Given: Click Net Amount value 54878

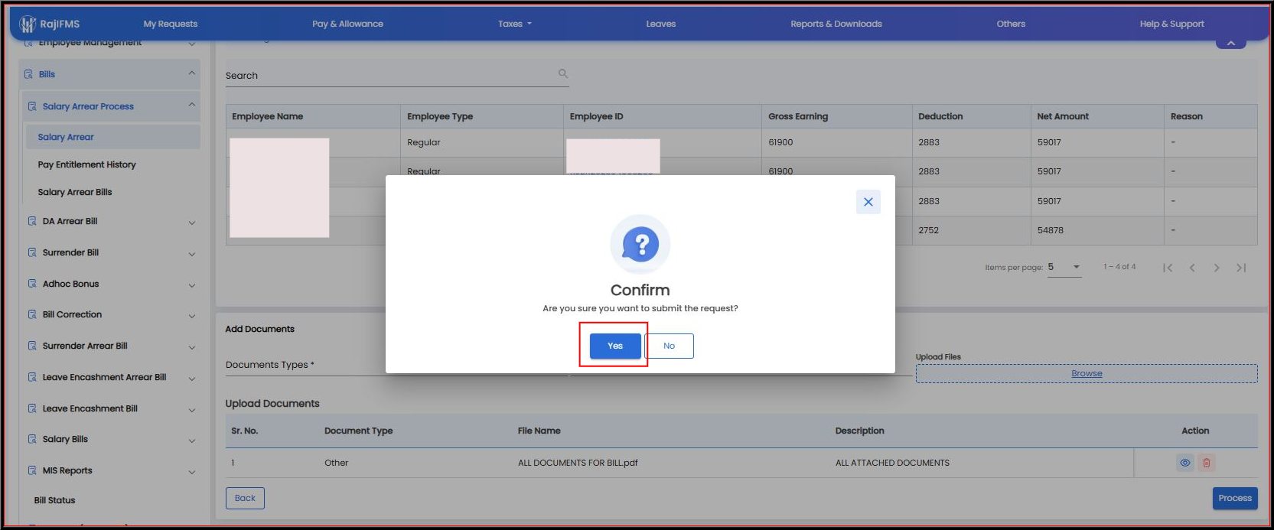Looking at the screenshot, I should tap(1051, 230).
